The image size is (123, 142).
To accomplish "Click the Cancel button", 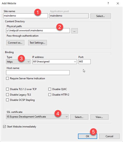I will (x=110, y=136).
